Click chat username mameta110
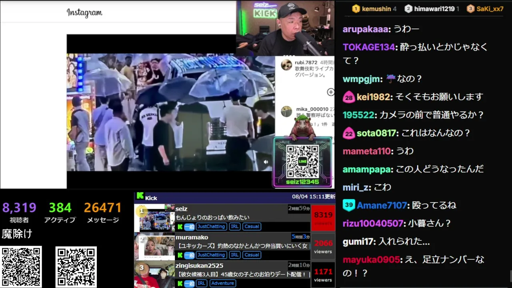This screenshot has width=512, height=288. point(366,151)
